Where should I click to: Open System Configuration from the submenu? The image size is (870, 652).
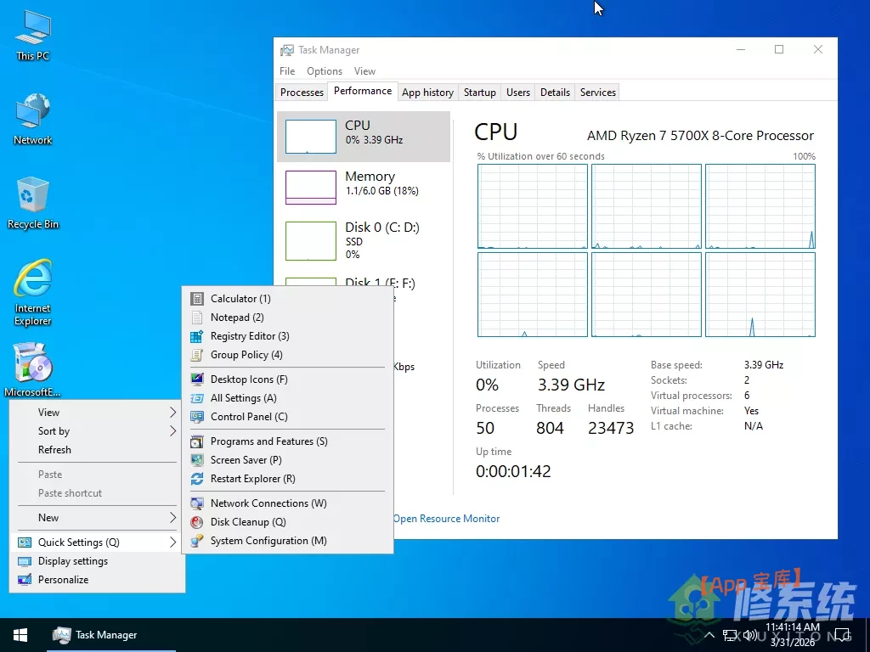pyautogui.click(x=268, y=541)
